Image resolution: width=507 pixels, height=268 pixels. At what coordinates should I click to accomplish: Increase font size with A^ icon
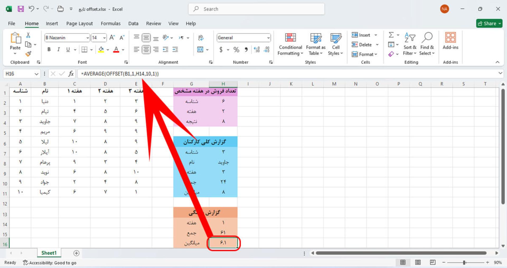point(112,37)
